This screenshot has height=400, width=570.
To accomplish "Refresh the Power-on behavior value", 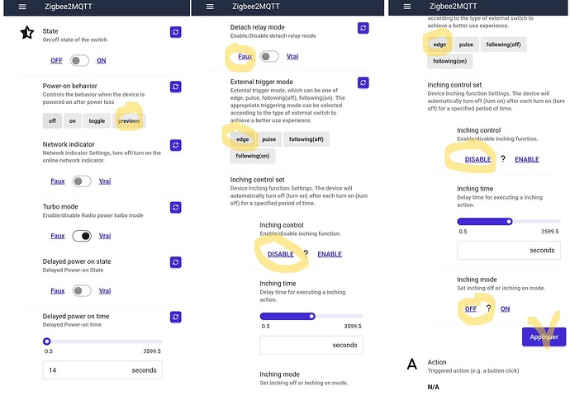I will pos(175,87).
